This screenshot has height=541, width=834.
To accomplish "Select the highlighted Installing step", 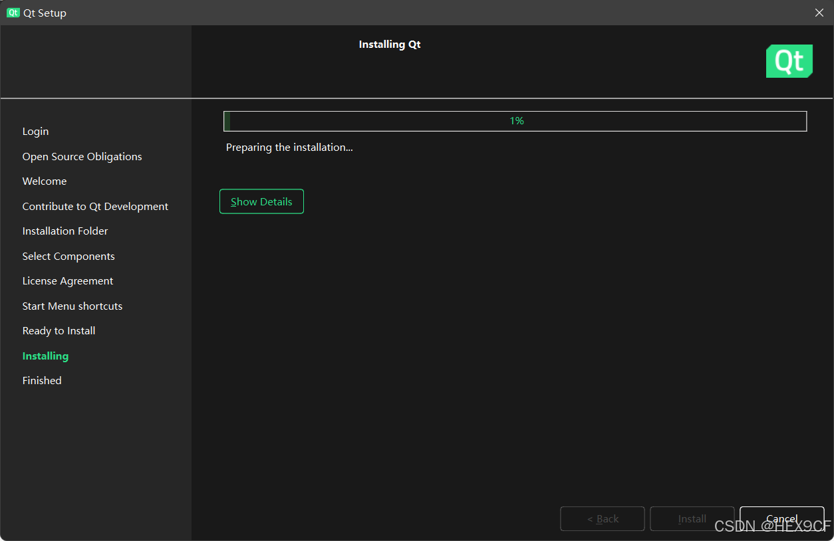I will pos(45,356).
